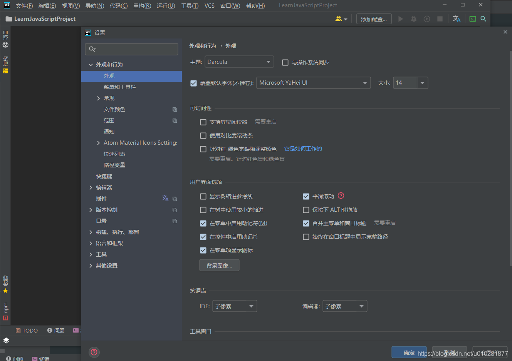Enable 使用对比度滚动条 checkbox

203,135
